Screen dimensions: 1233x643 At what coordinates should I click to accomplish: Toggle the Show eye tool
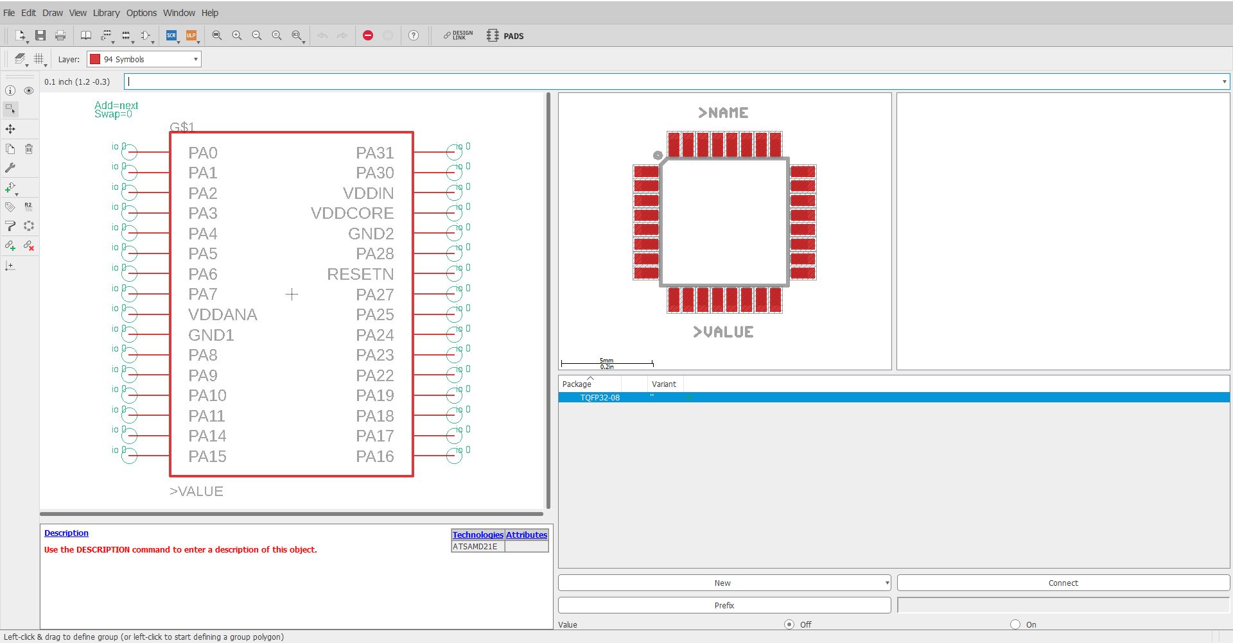29,90
